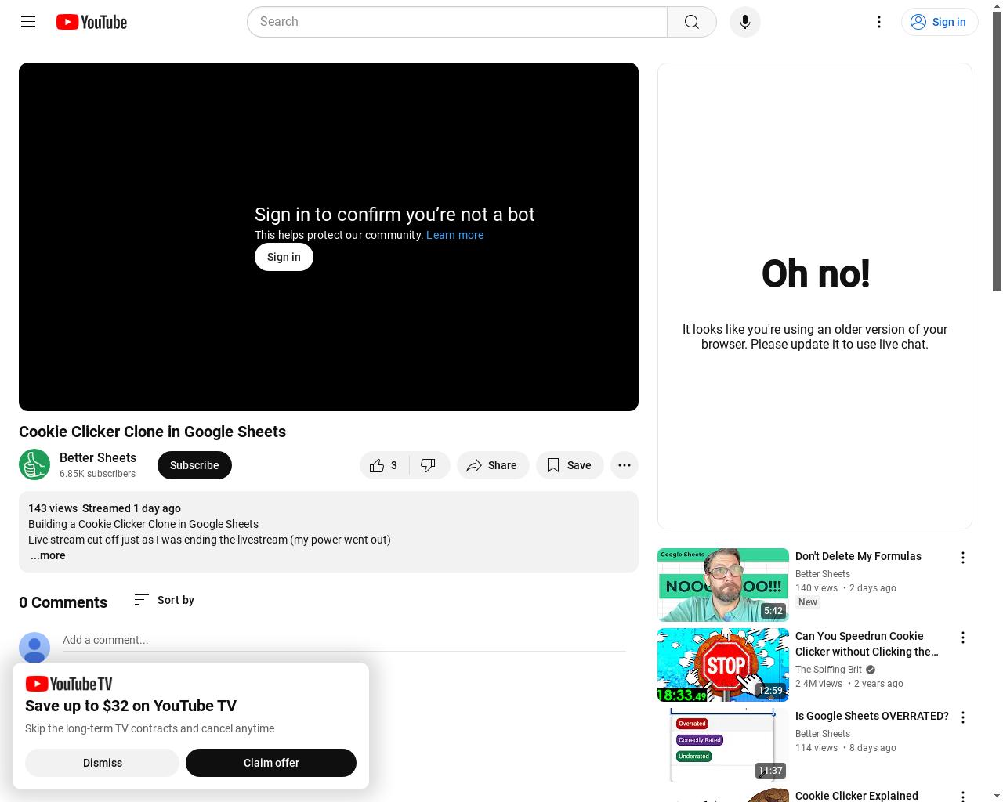1003x802 pixels.
Task: Click the Sign in button in header
Action: [x=940, y=22]
